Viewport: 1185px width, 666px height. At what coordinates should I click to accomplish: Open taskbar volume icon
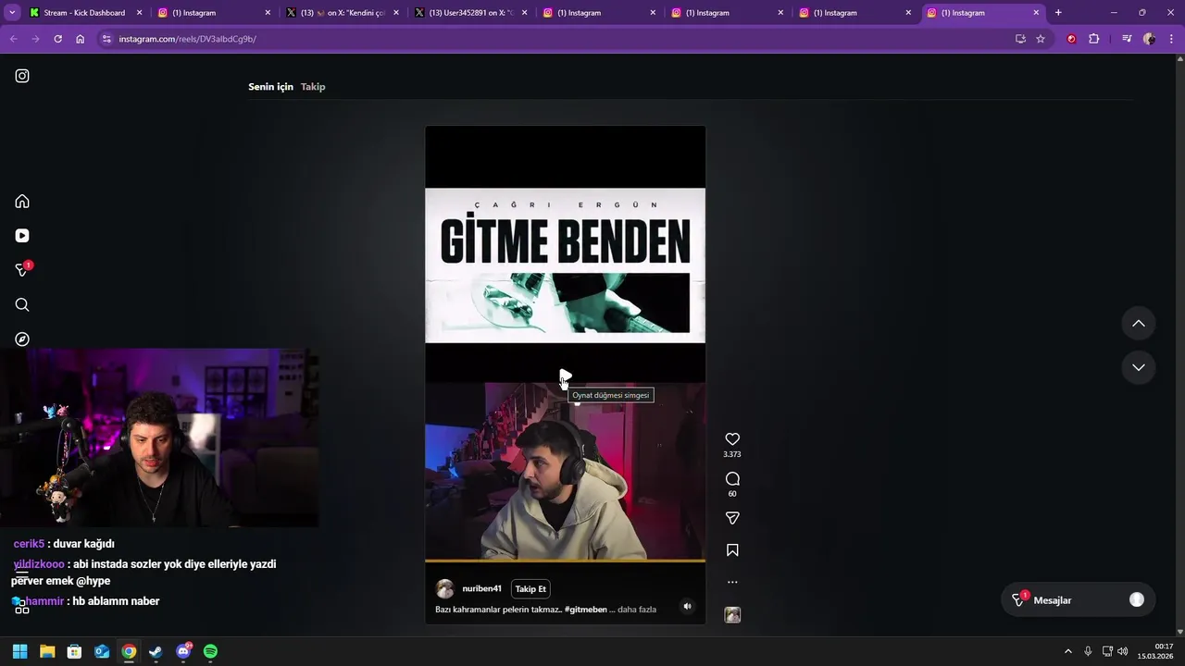pyautogui.click(x=1122, y=651)
